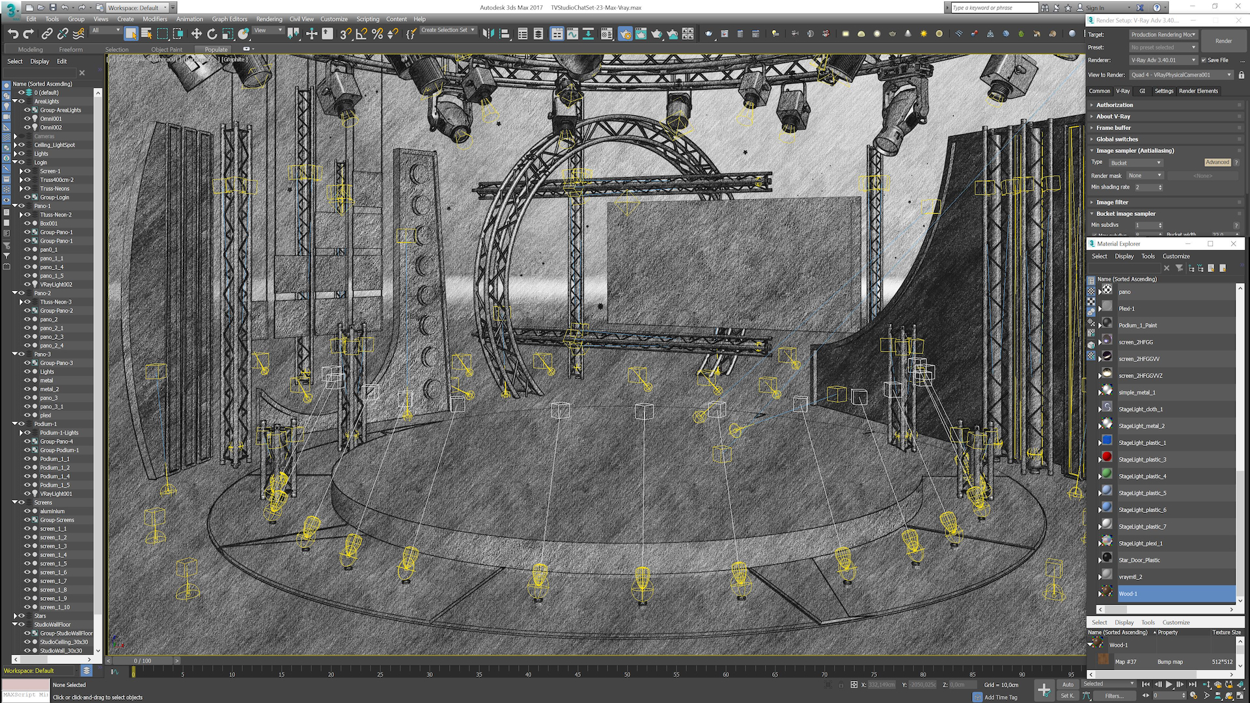
Task: Toggle Percent Snap in toolbar
Action: point(377,34)
